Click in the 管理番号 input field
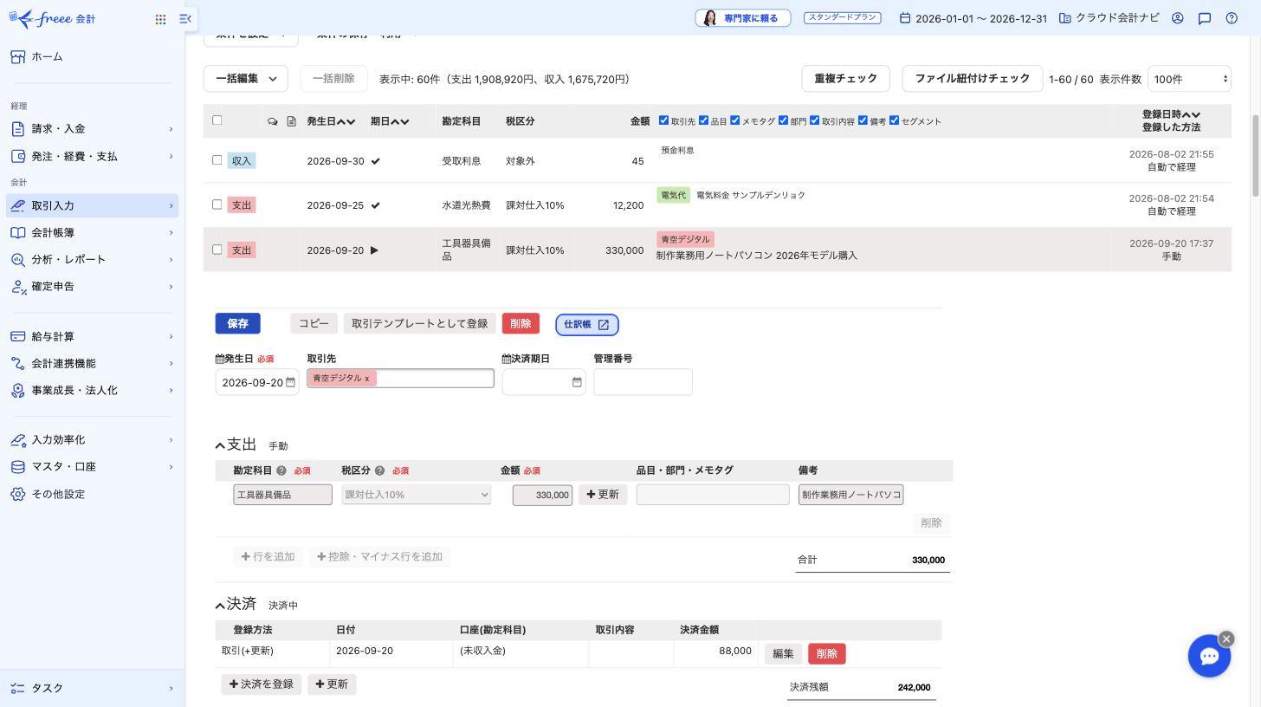1261x707 pixels. tap(643, 382)
